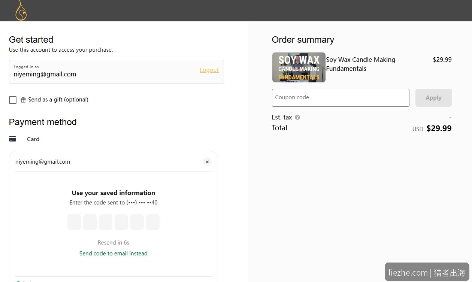Click the fourth verification code box
Screen dimensions: 472x282
coord(121,222)
